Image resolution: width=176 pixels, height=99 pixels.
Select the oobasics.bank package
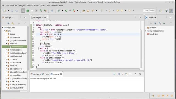(15, 62)
